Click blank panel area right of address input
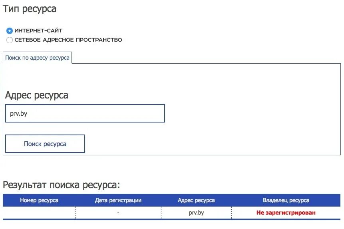344x229 pixels. (x=252, y=113)
